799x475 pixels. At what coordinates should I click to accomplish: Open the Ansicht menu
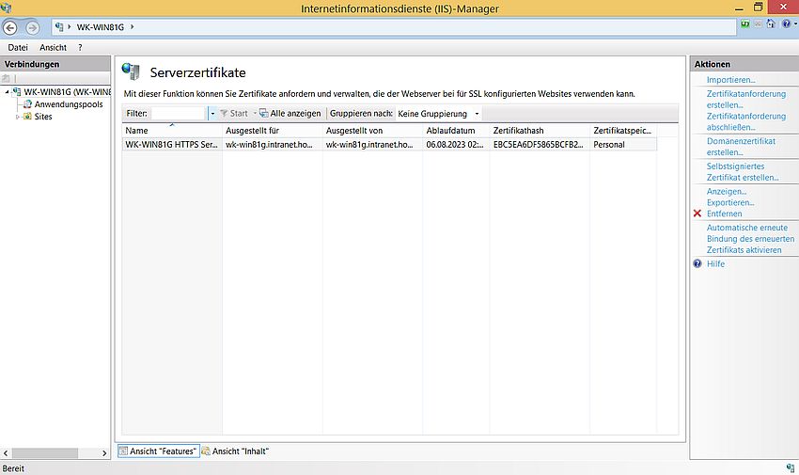pos(53,47)
